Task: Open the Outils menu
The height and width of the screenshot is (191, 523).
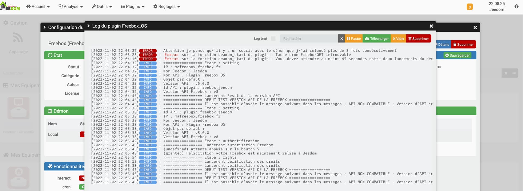Action: point(102,7)
